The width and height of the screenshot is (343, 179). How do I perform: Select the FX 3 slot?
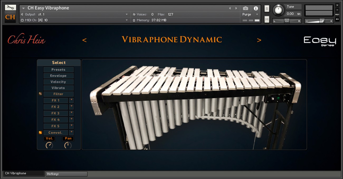56,113
